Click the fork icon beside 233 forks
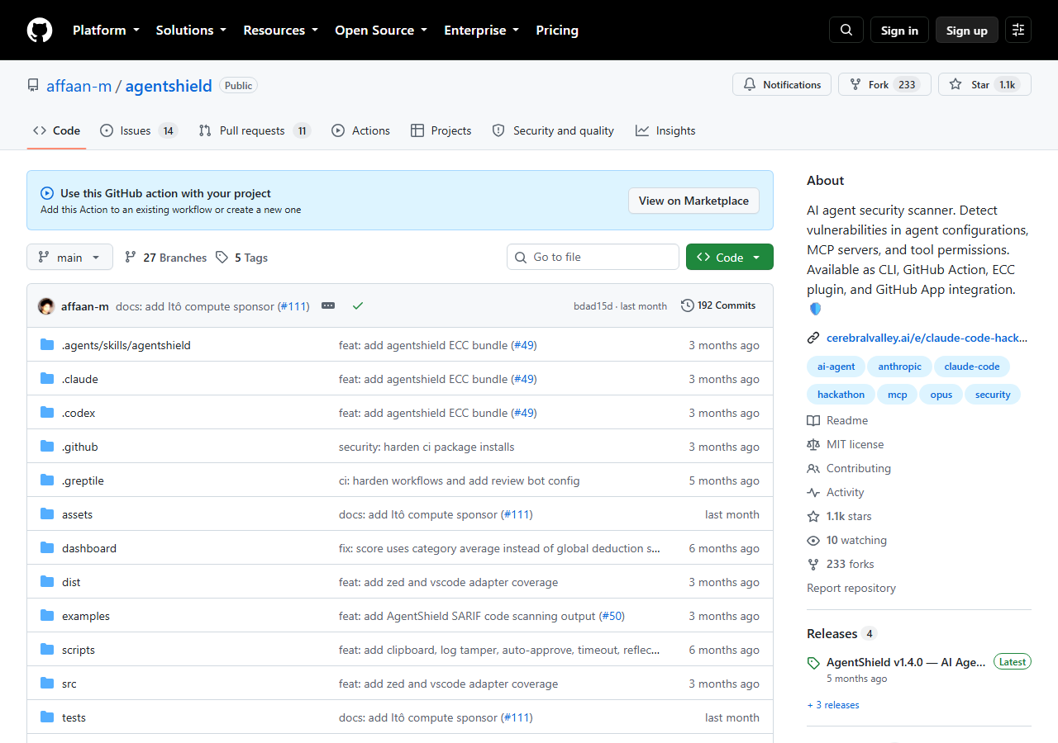1058x743 pixels. point(813,564)
